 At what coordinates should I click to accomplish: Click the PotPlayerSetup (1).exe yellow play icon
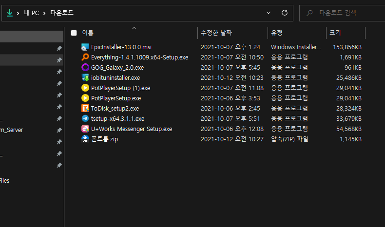85,88
